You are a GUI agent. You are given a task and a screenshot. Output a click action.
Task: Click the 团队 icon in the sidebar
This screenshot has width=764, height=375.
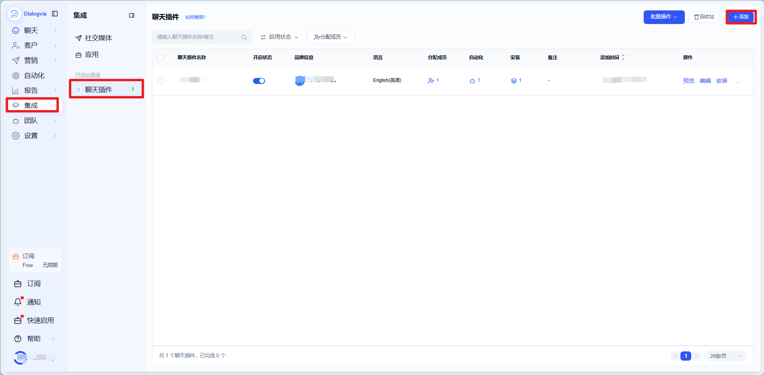click(x=16, y=121)
